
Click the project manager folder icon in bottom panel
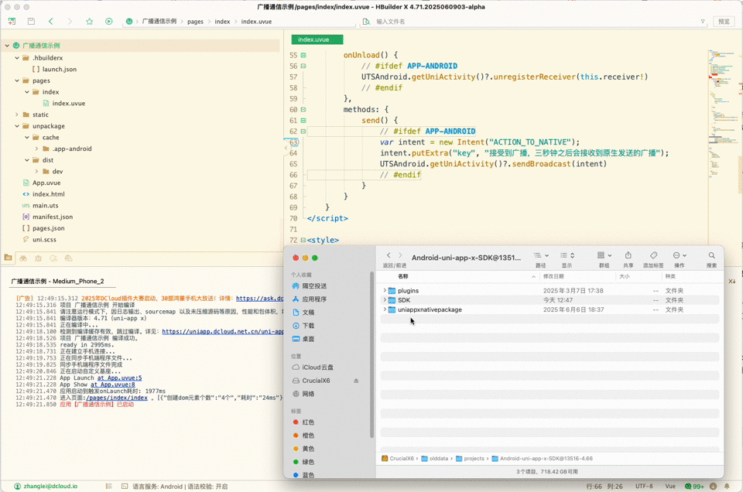click(x=8, y=258)
